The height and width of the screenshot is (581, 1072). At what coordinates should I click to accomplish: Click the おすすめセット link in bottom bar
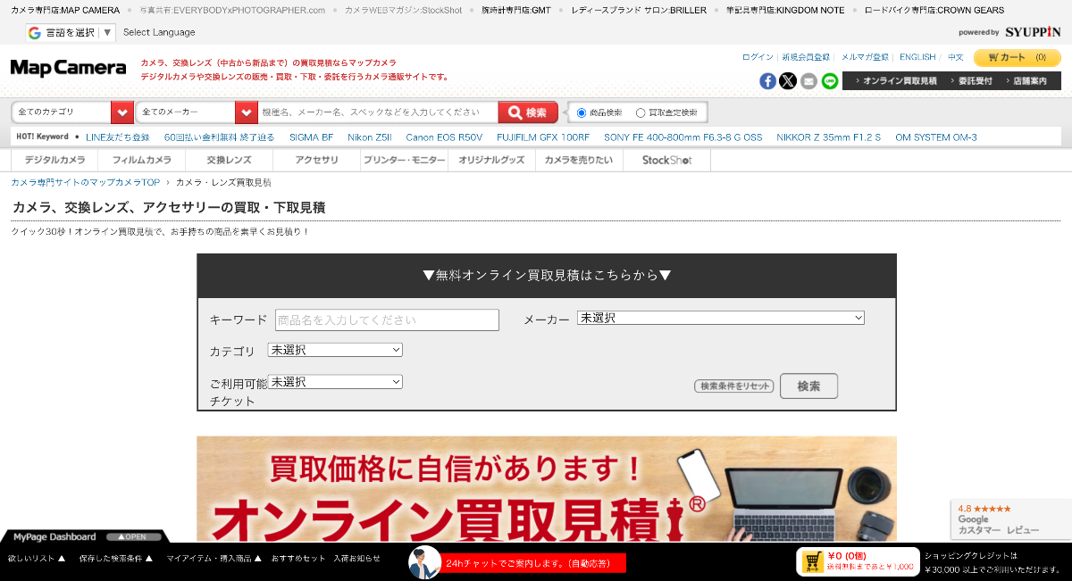pos(298,559)
